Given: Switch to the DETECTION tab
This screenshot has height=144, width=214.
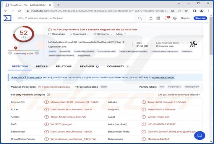Looking at the screenshot, I should (20, 66).
